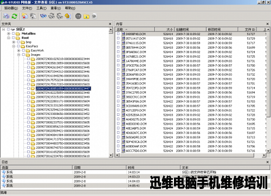Click the Root folder icon in tree
Viewport: 271px width, 196px height.
[18, 38]
